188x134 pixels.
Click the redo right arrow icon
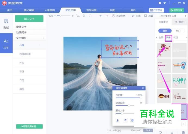click(107, 16)
